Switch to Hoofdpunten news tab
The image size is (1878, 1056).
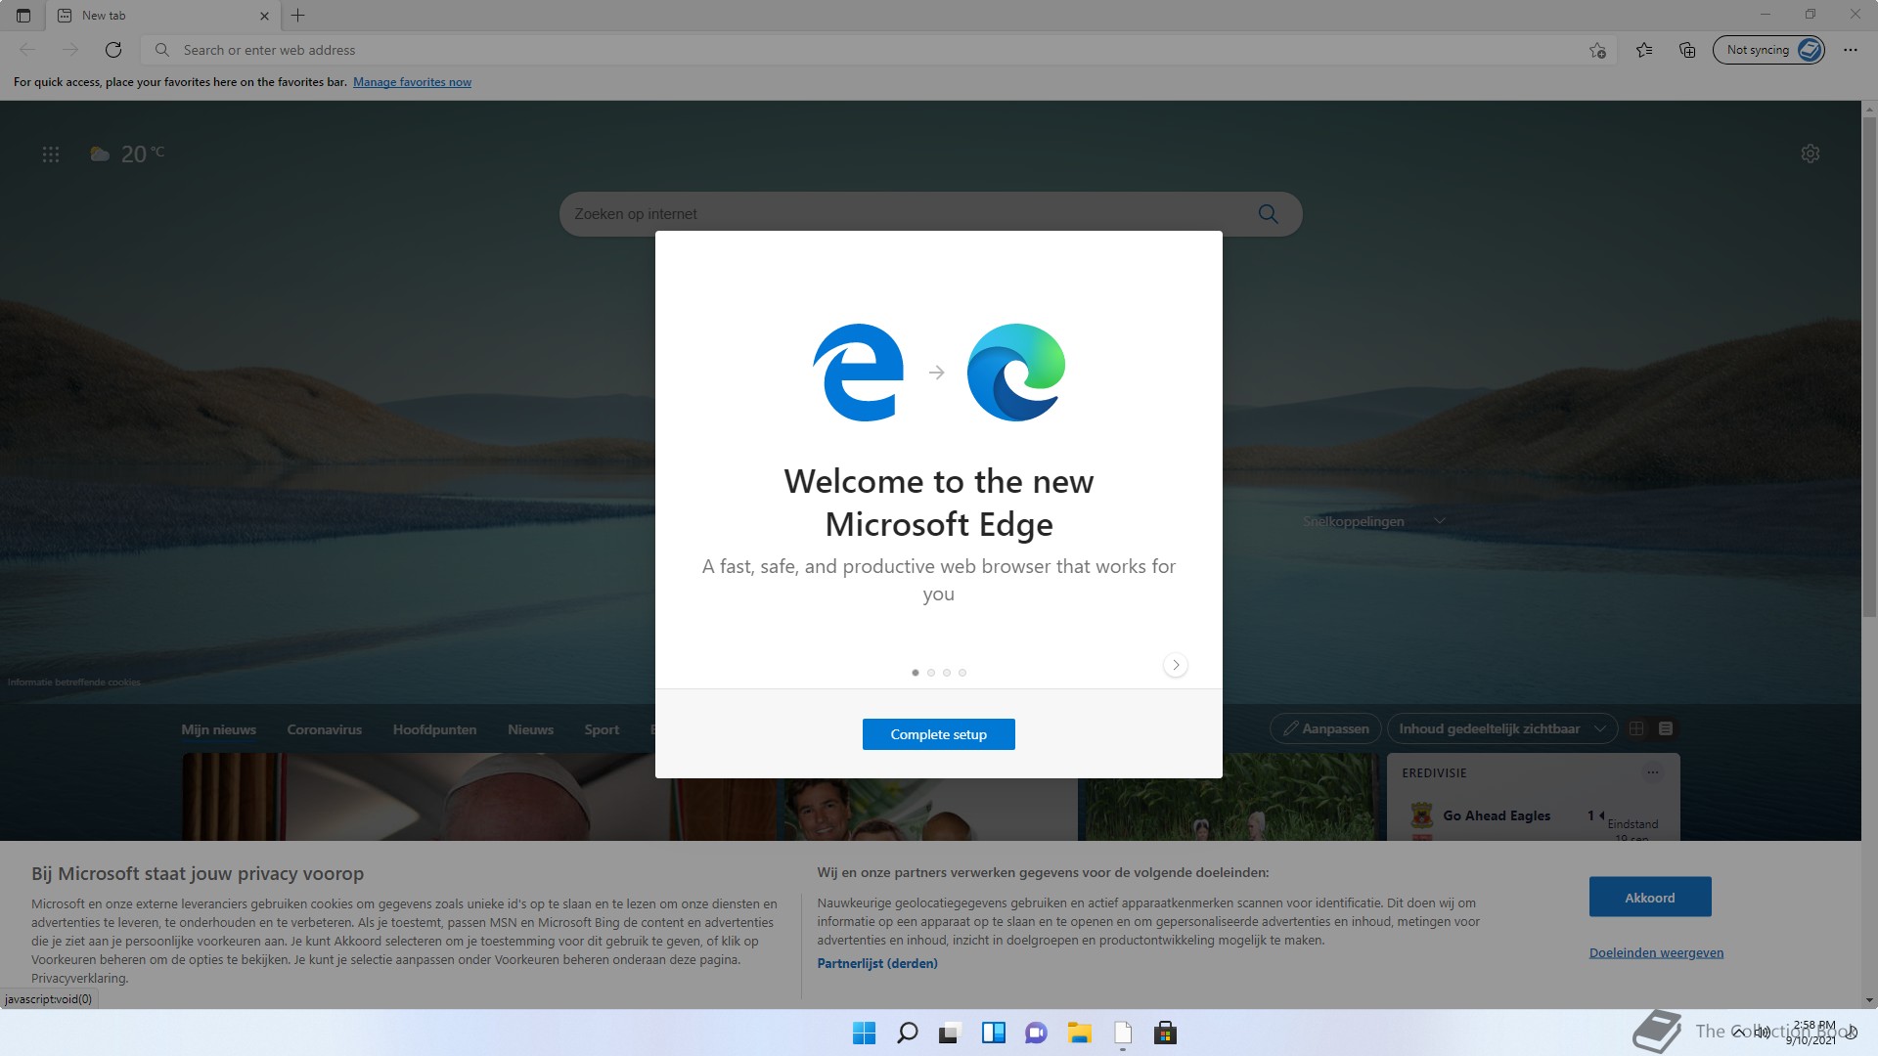coord(435,729)
